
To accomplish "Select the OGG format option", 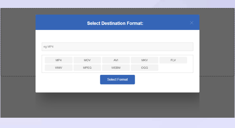I will coord(145,68).
